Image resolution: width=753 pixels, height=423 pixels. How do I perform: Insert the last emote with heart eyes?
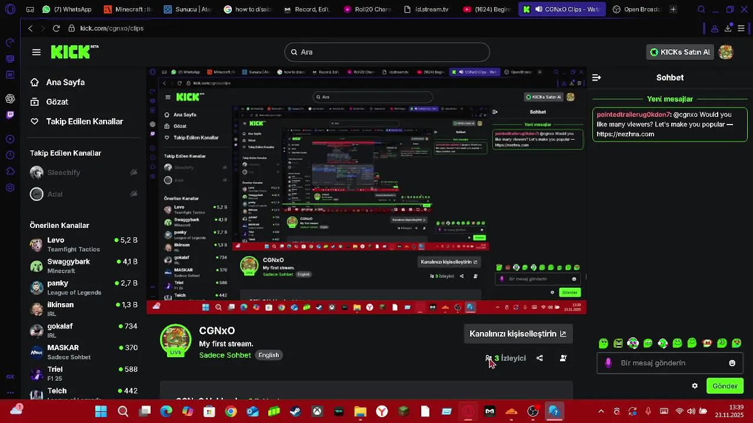[x=737, y=343]
